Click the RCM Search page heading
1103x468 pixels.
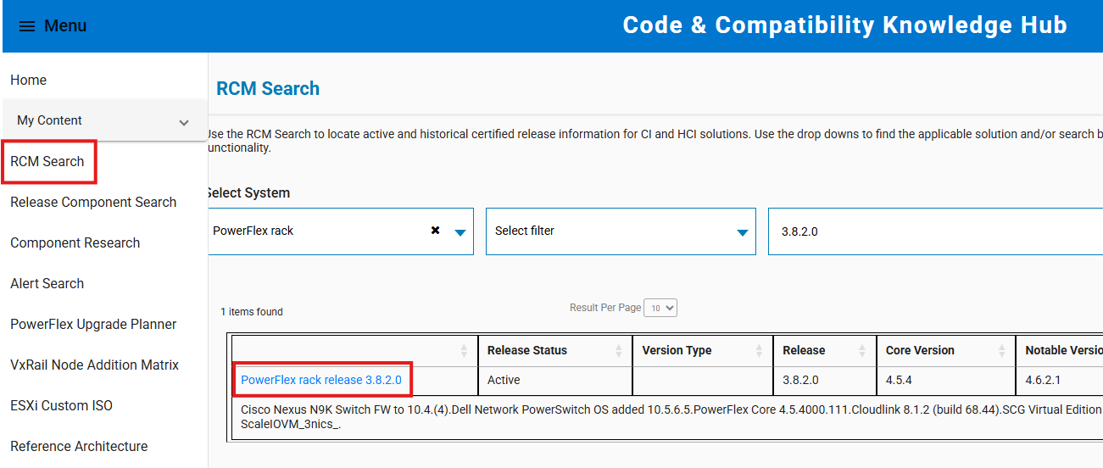tap(268, 89)
